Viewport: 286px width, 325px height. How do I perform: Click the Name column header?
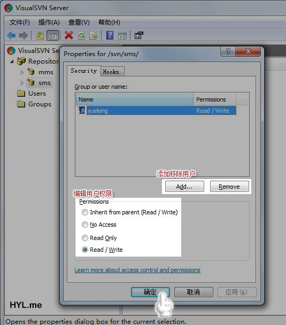pyautogui.click(x=135, y=99)
